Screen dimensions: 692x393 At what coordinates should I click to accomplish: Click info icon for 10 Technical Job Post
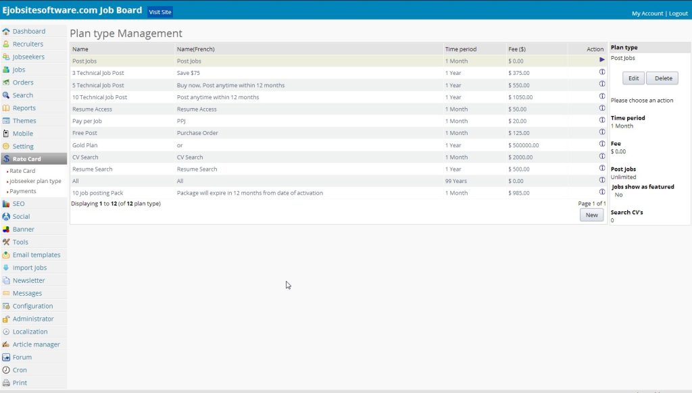[602, 96]
